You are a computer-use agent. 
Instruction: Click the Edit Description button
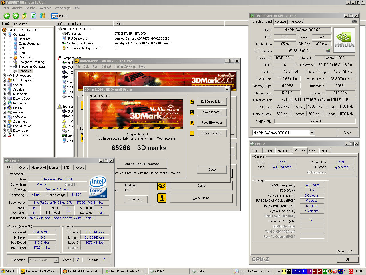pos(212,101)
